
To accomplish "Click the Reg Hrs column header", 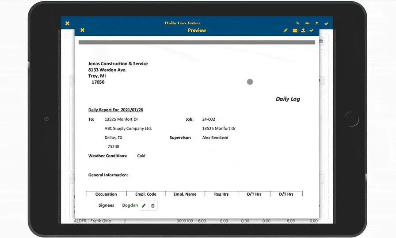I will point(221,194).
